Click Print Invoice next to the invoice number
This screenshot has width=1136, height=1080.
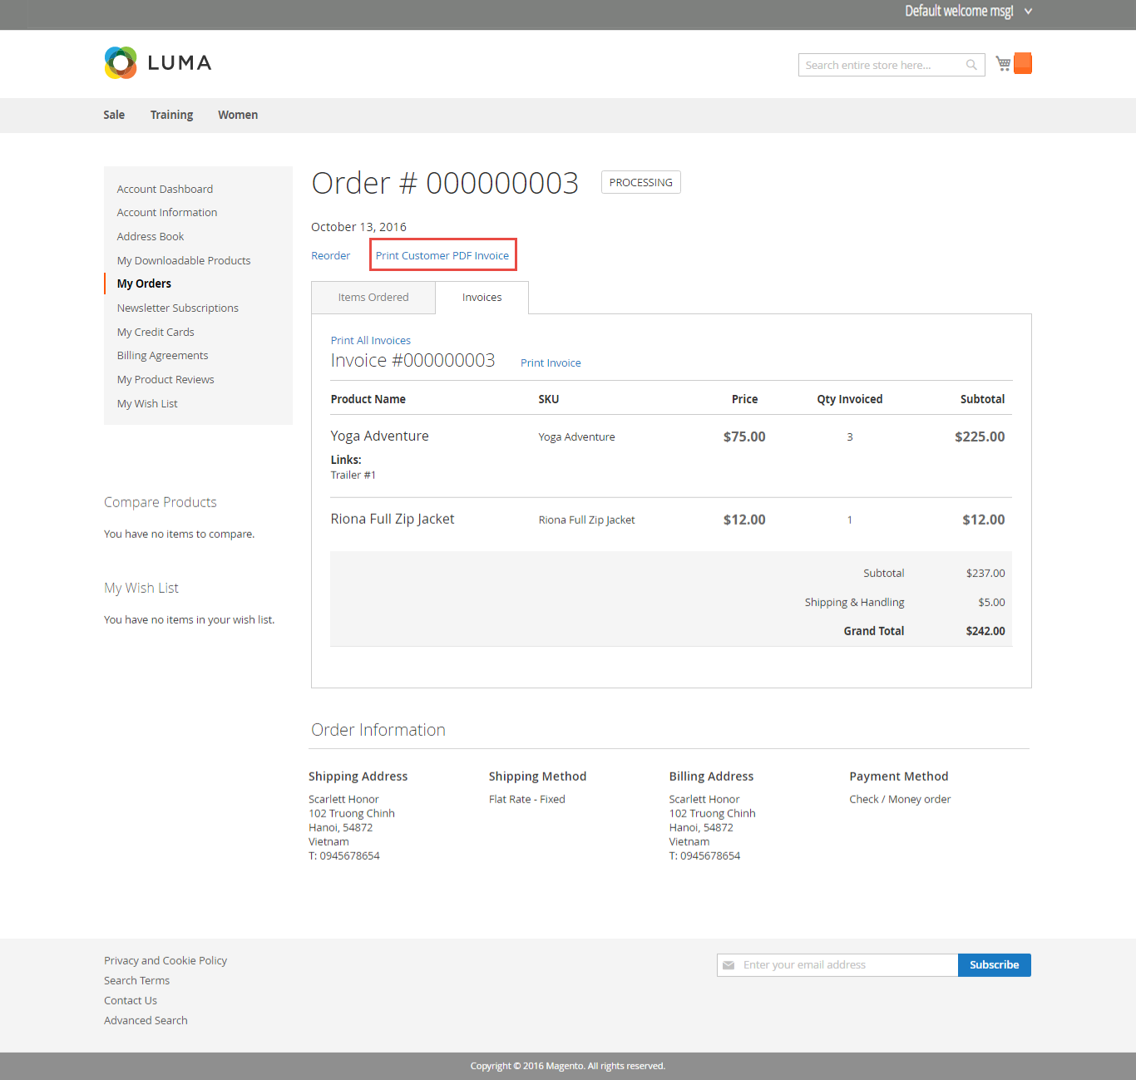pos(550,362)
